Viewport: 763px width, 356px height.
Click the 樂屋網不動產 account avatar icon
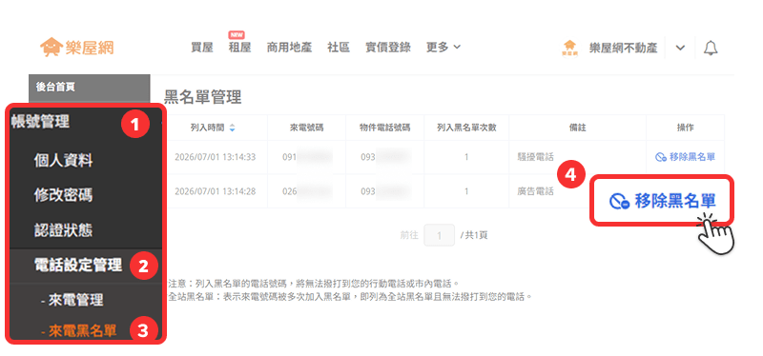click(569, 48)
